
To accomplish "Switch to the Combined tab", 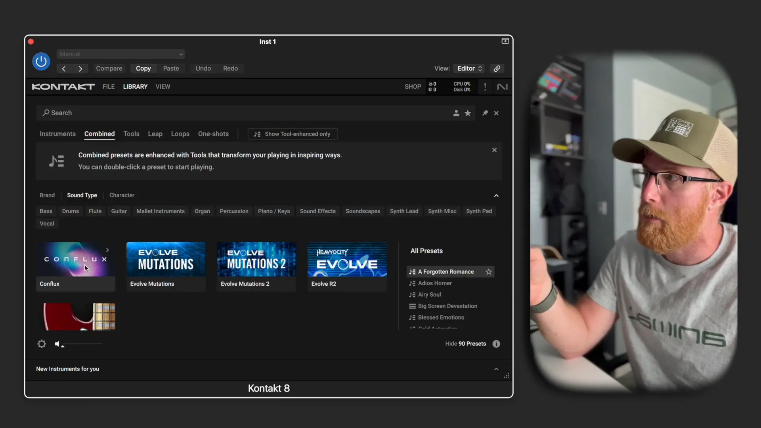I will point(99,134).
